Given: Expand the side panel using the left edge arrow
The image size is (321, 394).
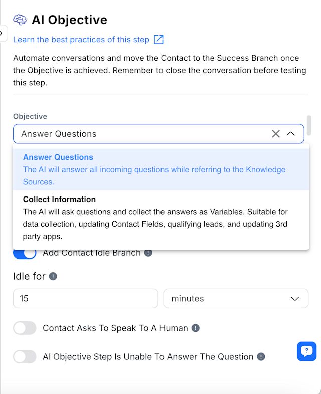Looking at the screenshot, I should click(2, 33).
